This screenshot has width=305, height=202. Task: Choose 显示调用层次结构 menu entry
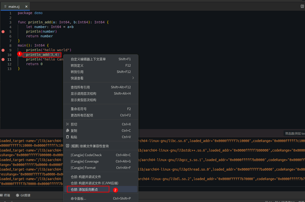click(x=101, y=94)
